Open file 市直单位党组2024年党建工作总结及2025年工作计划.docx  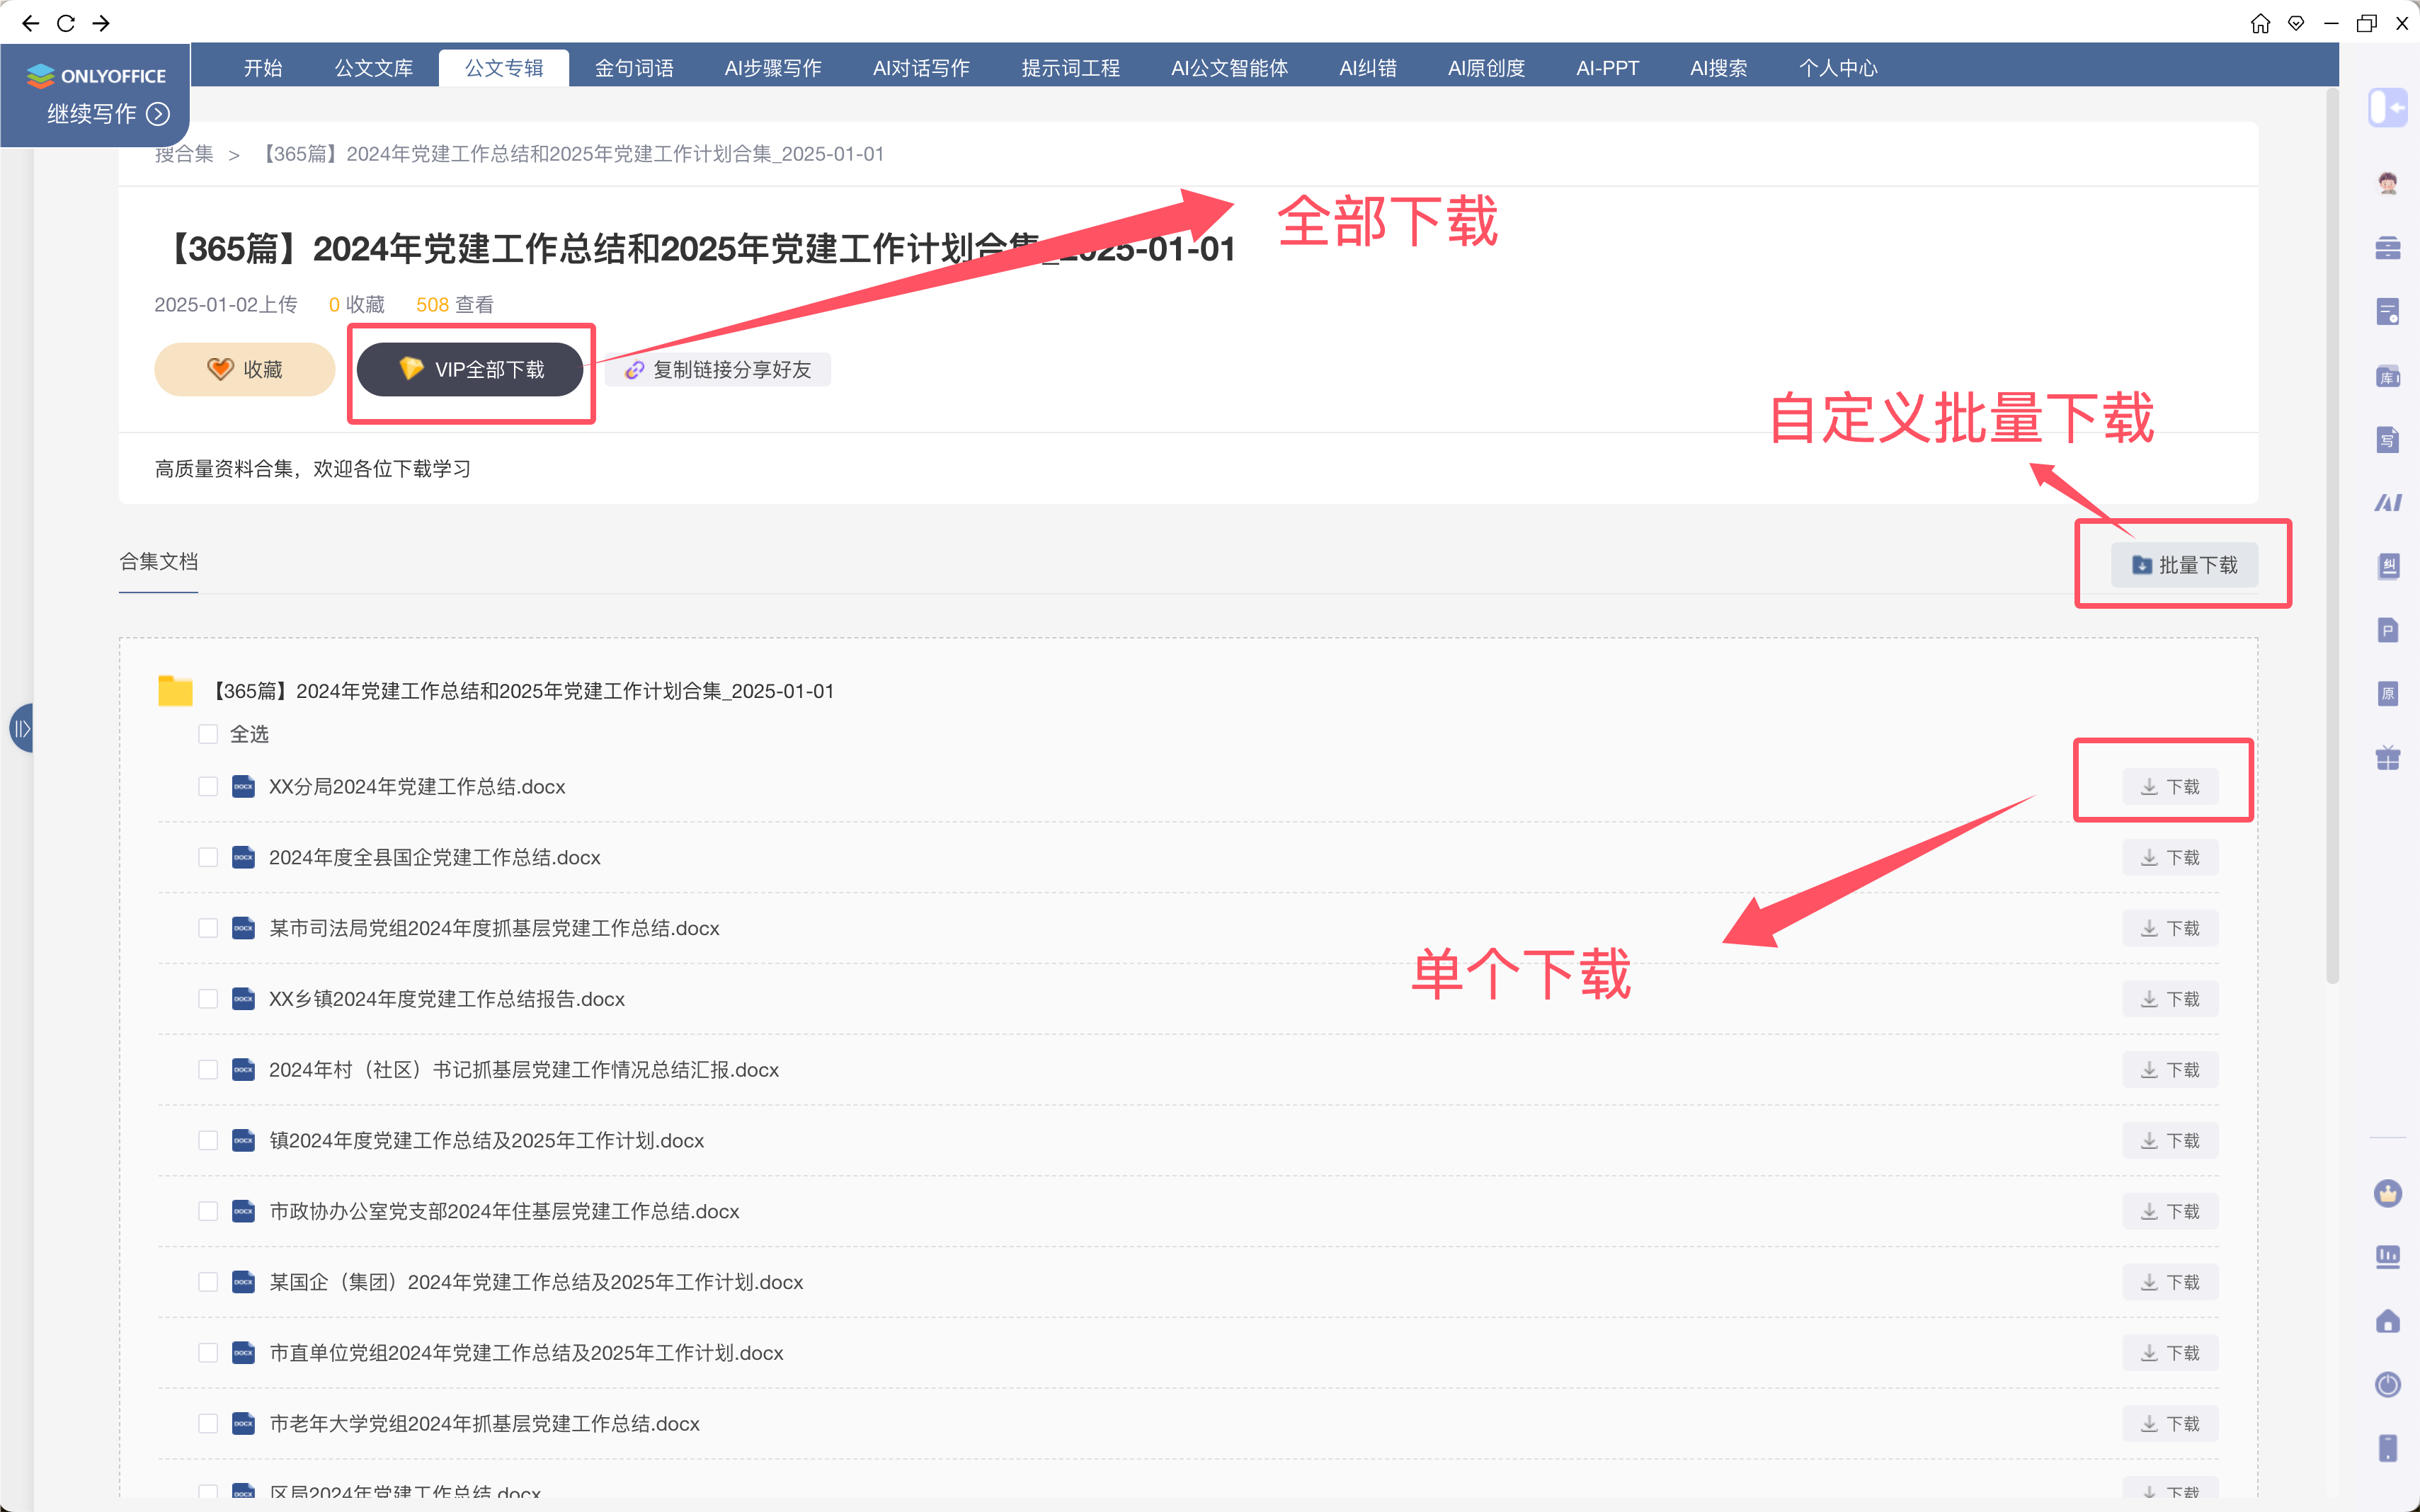pos(526,1353)
